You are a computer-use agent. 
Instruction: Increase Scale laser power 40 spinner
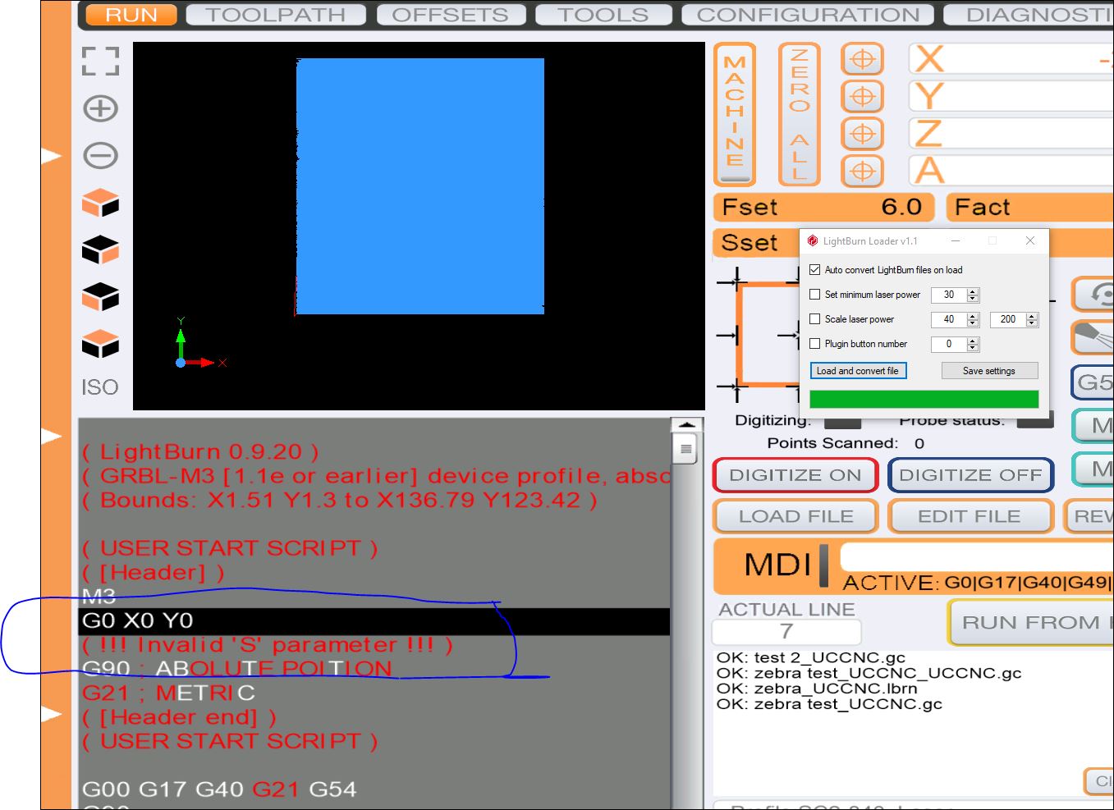click(x=973, y=316)
